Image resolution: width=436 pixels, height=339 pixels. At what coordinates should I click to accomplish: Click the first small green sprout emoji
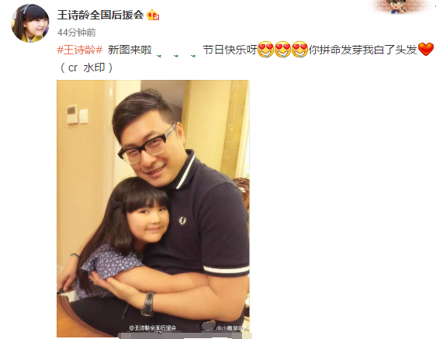point(159,56)
